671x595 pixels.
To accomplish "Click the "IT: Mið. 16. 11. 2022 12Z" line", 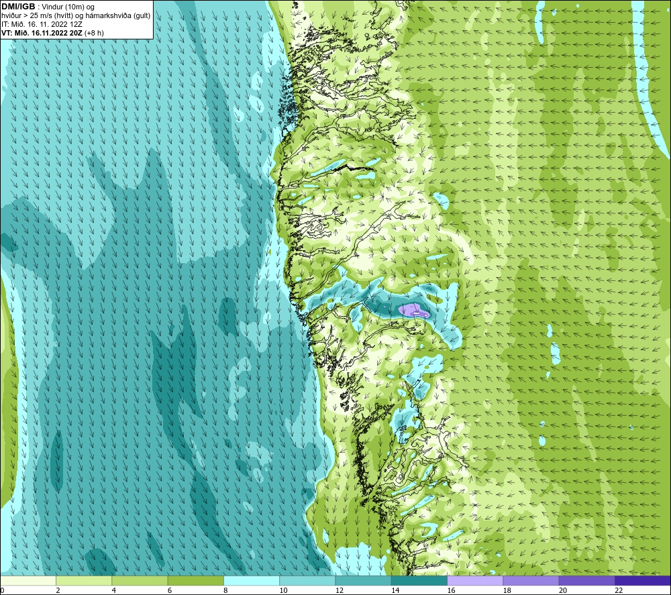I will (x=42, y=24).
